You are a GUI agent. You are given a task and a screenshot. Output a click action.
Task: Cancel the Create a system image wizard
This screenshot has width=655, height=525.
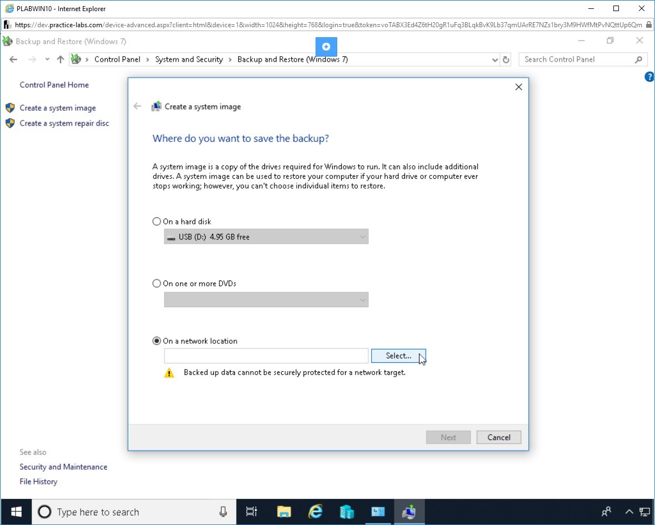pos(499,437)
